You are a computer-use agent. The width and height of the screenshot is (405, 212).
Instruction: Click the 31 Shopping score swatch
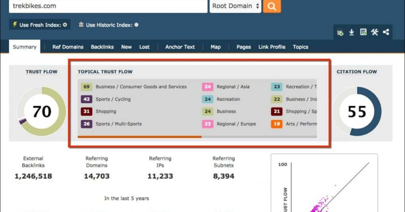[87, 111]
